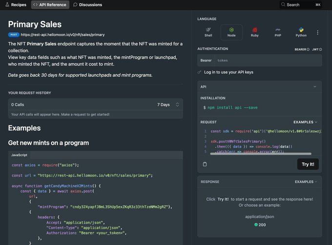Click the Authorization Bearer header line
Image resolution: width=332 pixels, height=245 pixels.
[x=86, y=233]
